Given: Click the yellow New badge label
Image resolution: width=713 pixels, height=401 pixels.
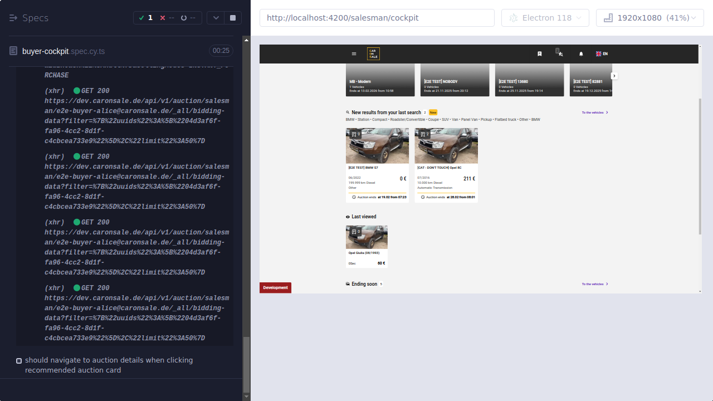Looking at the screenshot, I should click(433, 112).
